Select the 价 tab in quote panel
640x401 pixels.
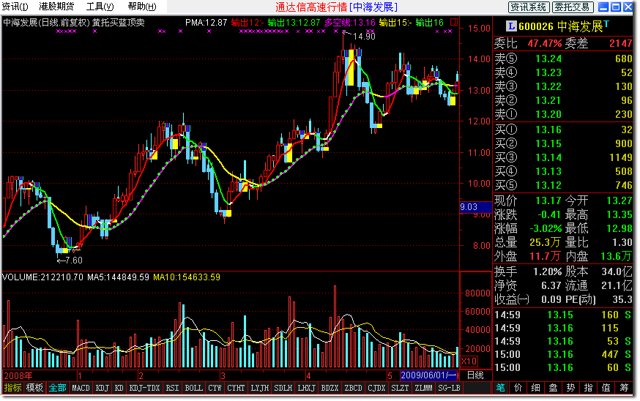coord(518,388)
